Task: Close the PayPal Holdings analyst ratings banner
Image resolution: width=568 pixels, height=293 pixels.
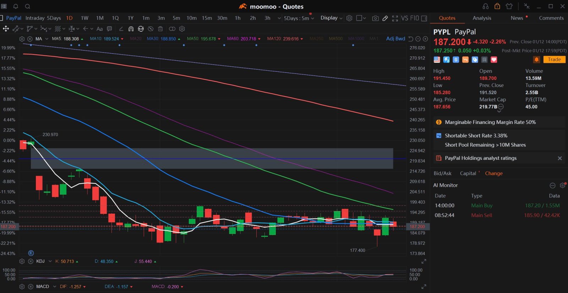Action: coord(560,158)
